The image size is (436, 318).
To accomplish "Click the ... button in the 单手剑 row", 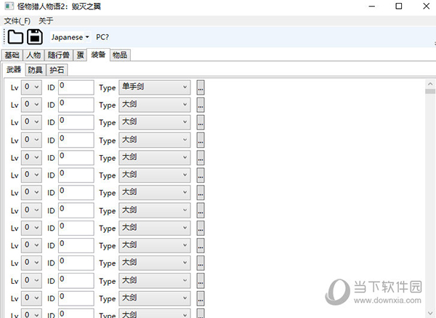I will (x=201, y=87).
